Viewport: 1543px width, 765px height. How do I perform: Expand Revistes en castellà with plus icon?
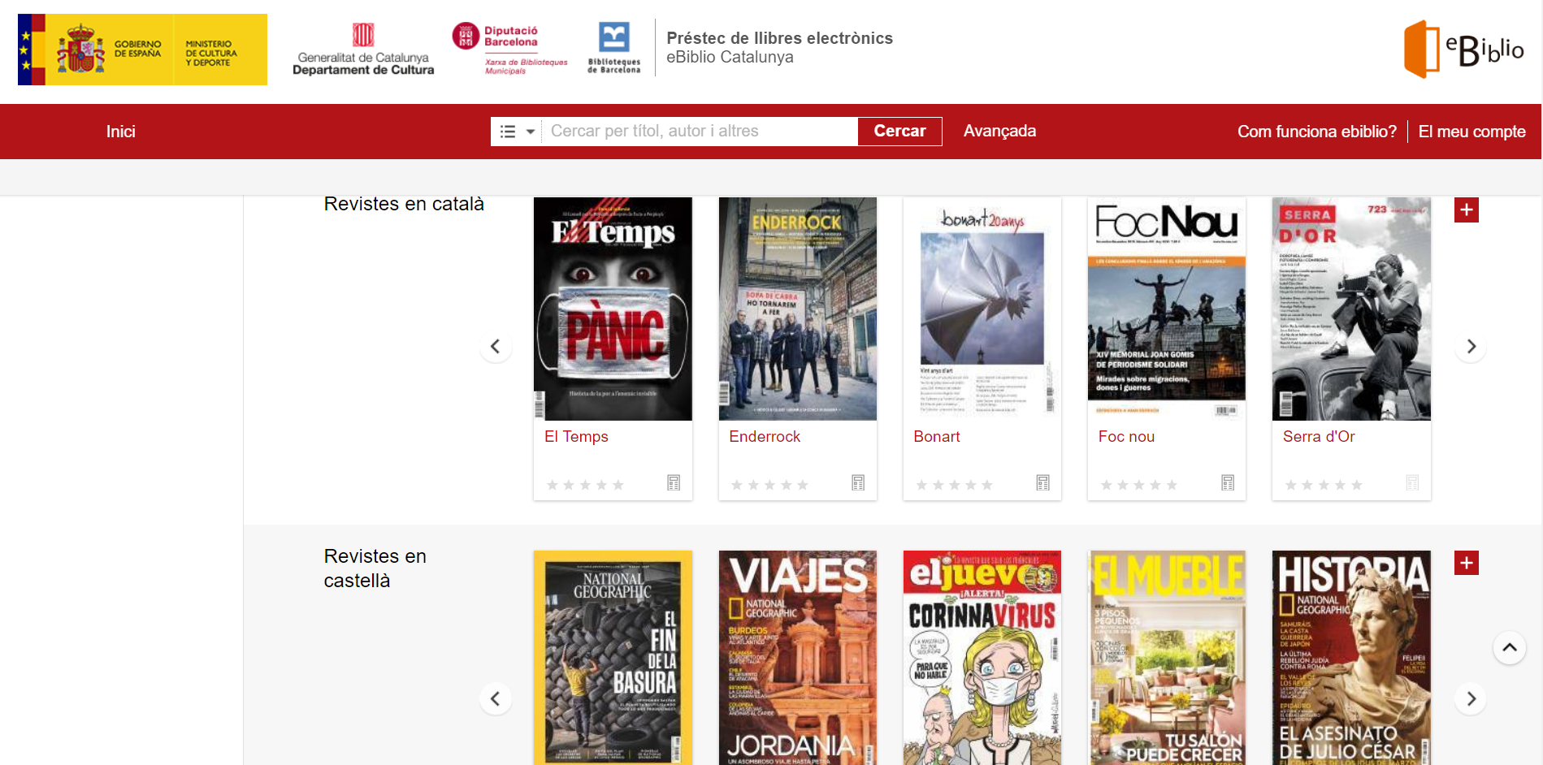1466,563
